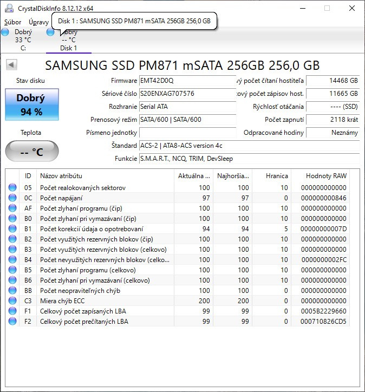This screenshot has height=392, width=365.
Task: Click the Hranica column header
Action: coord(271,176)
